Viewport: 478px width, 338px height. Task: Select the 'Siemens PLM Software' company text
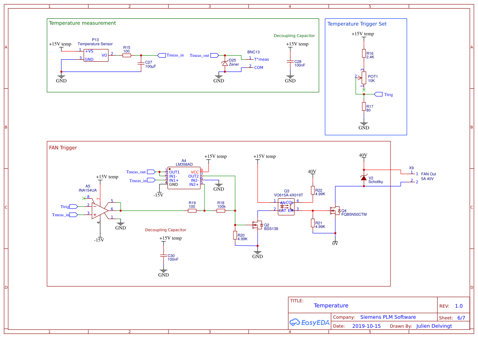[388, 317]
